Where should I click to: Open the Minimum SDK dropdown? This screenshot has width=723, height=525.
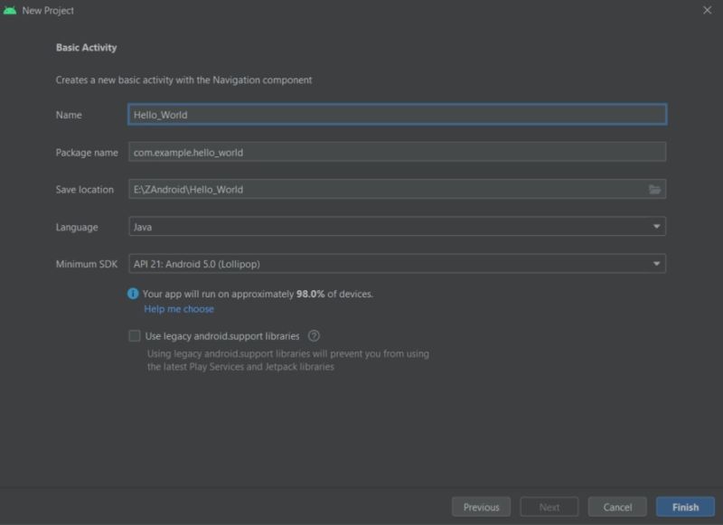coord(397,264)
